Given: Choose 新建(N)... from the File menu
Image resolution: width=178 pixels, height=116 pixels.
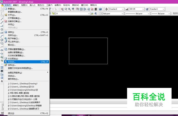Looking at the screenshot, I should (x=27, y=9).
